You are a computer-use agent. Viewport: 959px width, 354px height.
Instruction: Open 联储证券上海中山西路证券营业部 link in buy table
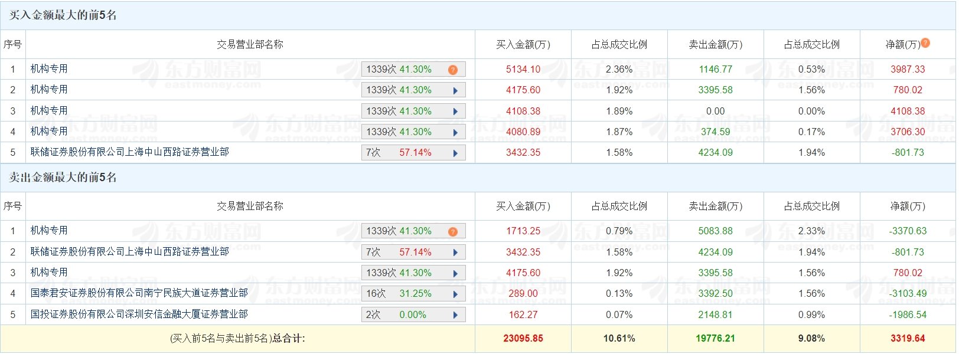pos(130,152)
